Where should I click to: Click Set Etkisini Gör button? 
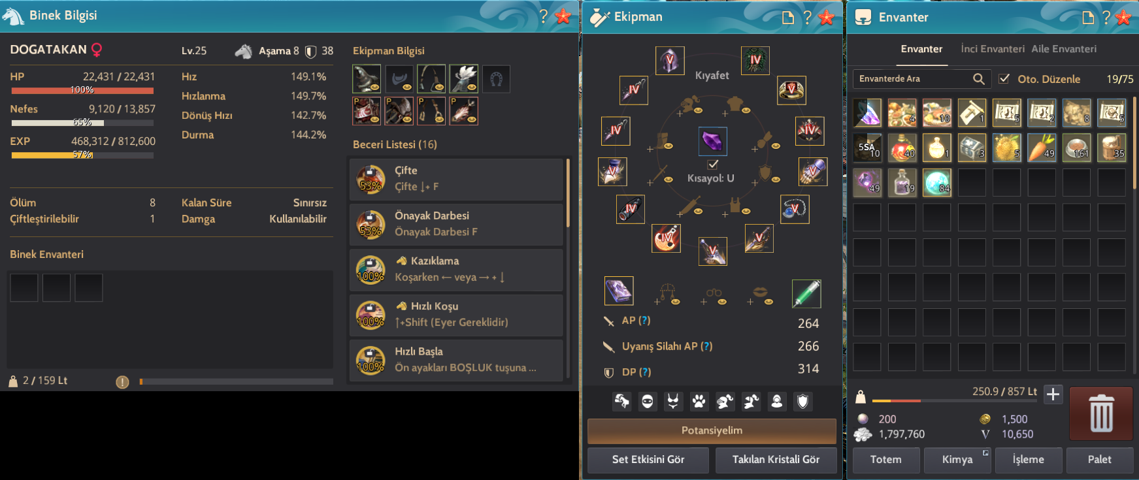(648, 460)
